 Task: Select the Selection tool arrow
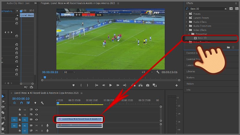coord(3,96)
